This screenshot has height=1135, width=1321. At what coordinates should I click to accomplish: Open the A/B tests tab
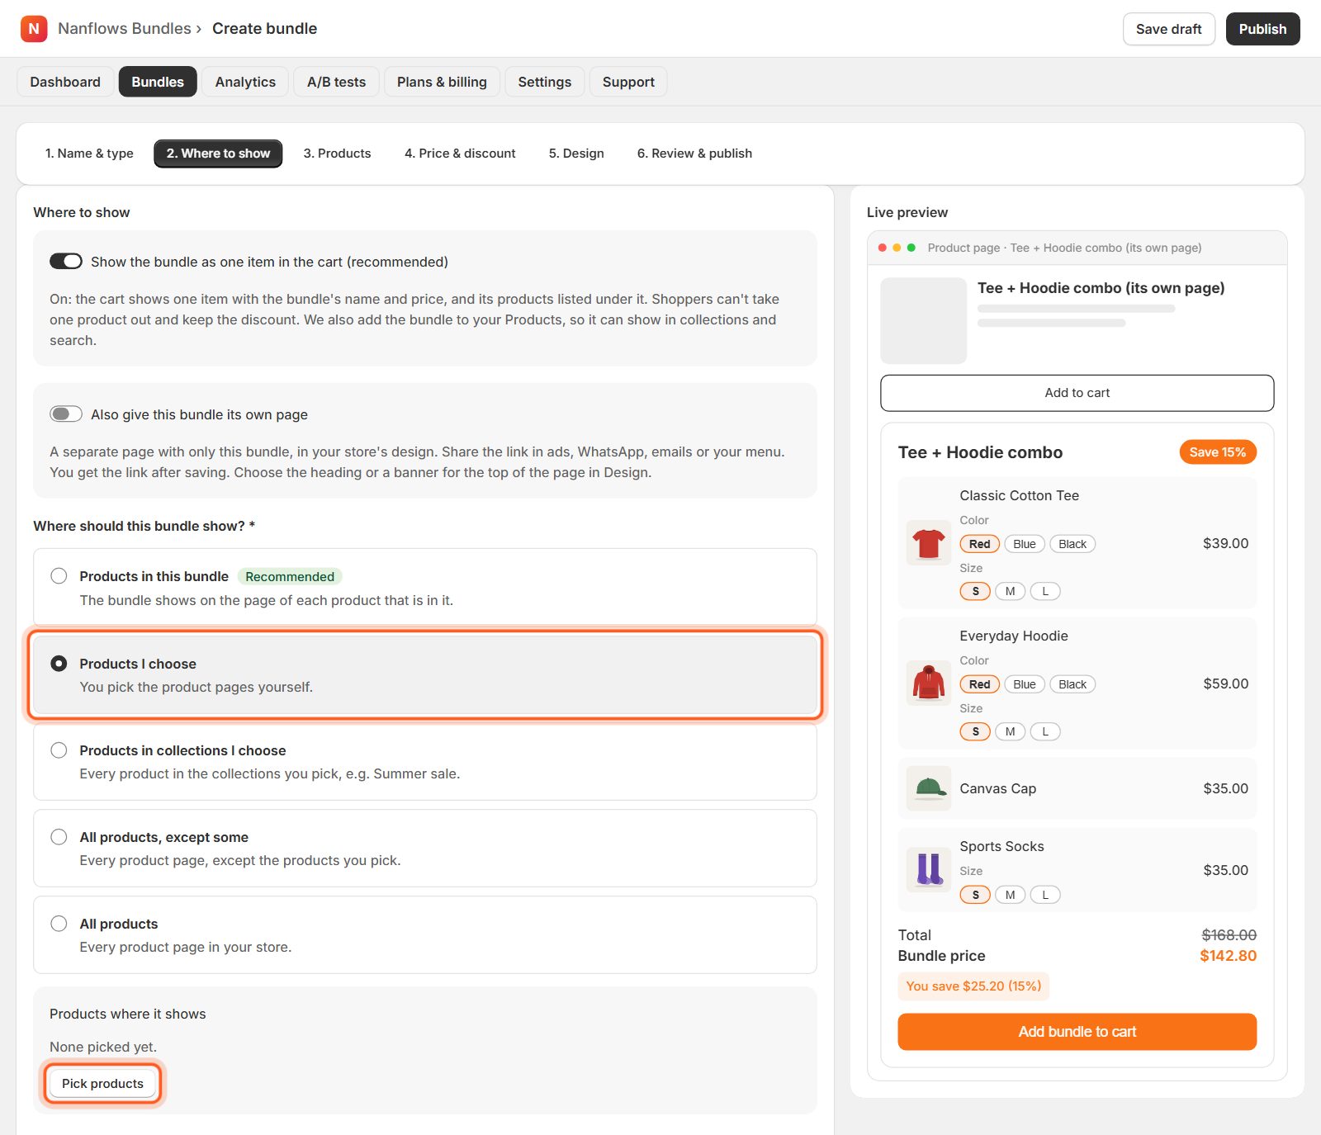click(x=336, y=82)
